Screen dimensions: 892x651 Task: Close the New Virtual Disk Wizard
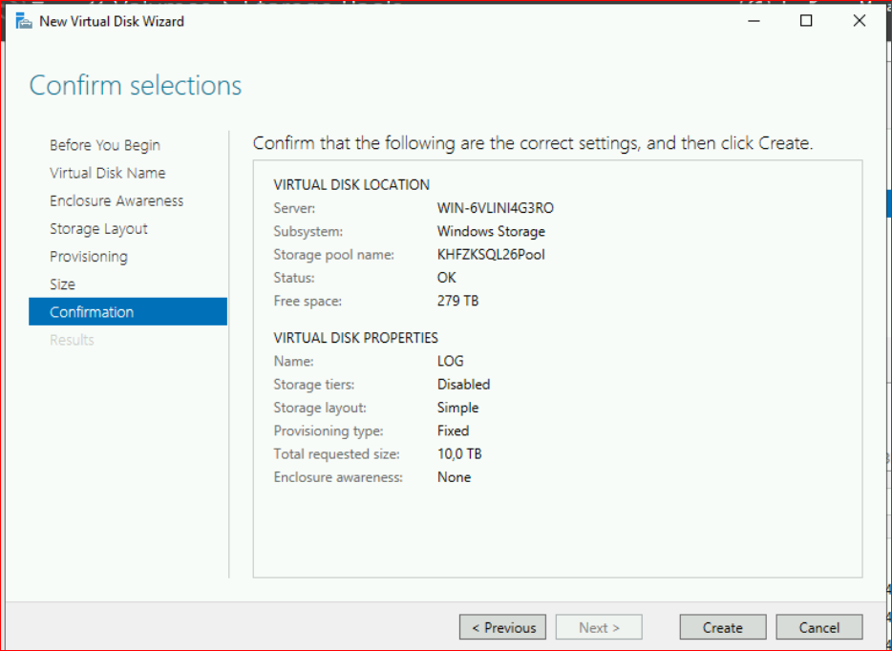tap(859, 21)
